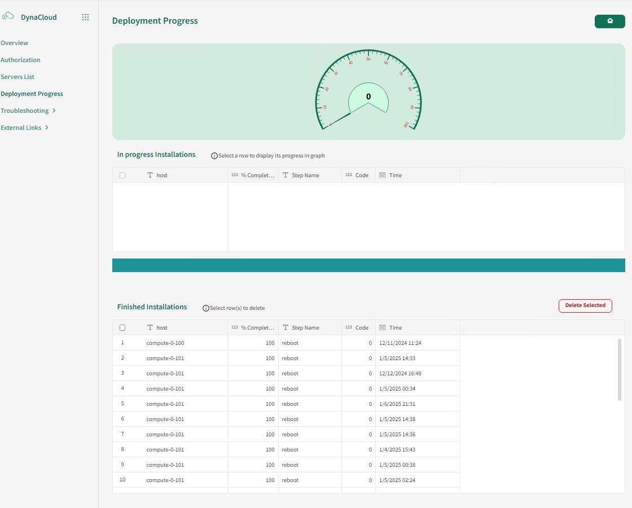Viewport: 632px width, 508px height.
Task: Click text-type icon in Finished Step Name header
Action: coord(286,327)
